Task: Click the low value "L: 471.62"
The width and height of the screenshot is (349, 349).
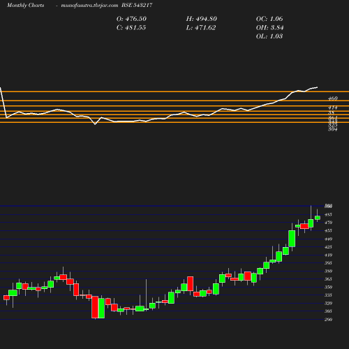Action: (201, 28)
